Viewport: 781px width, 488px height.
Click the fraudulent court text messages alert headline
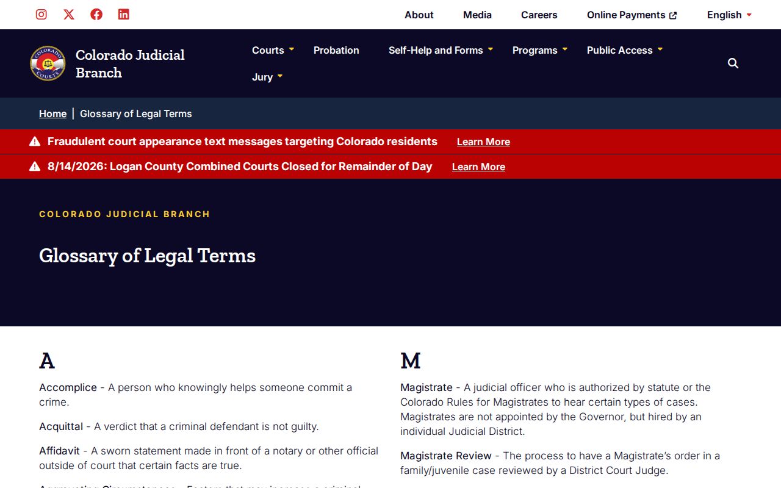[242, 142]
